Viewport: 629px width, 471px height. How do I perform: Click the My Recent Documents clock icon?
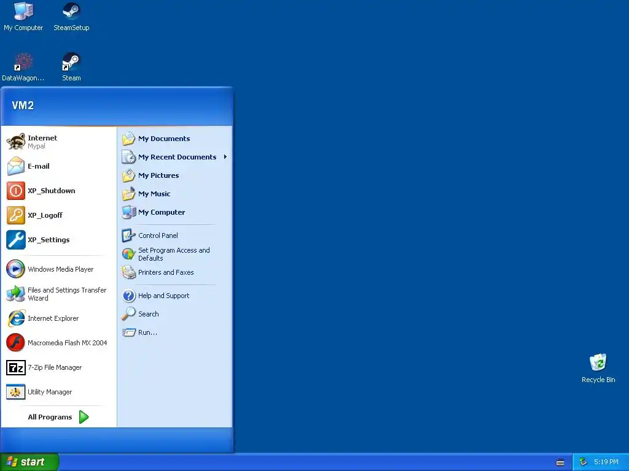[x=129, y=157]
